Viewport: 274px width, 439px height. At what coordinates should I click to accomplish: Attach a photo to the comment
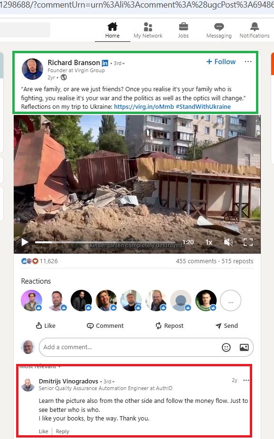pyautogui.click(x=244, y=347)
